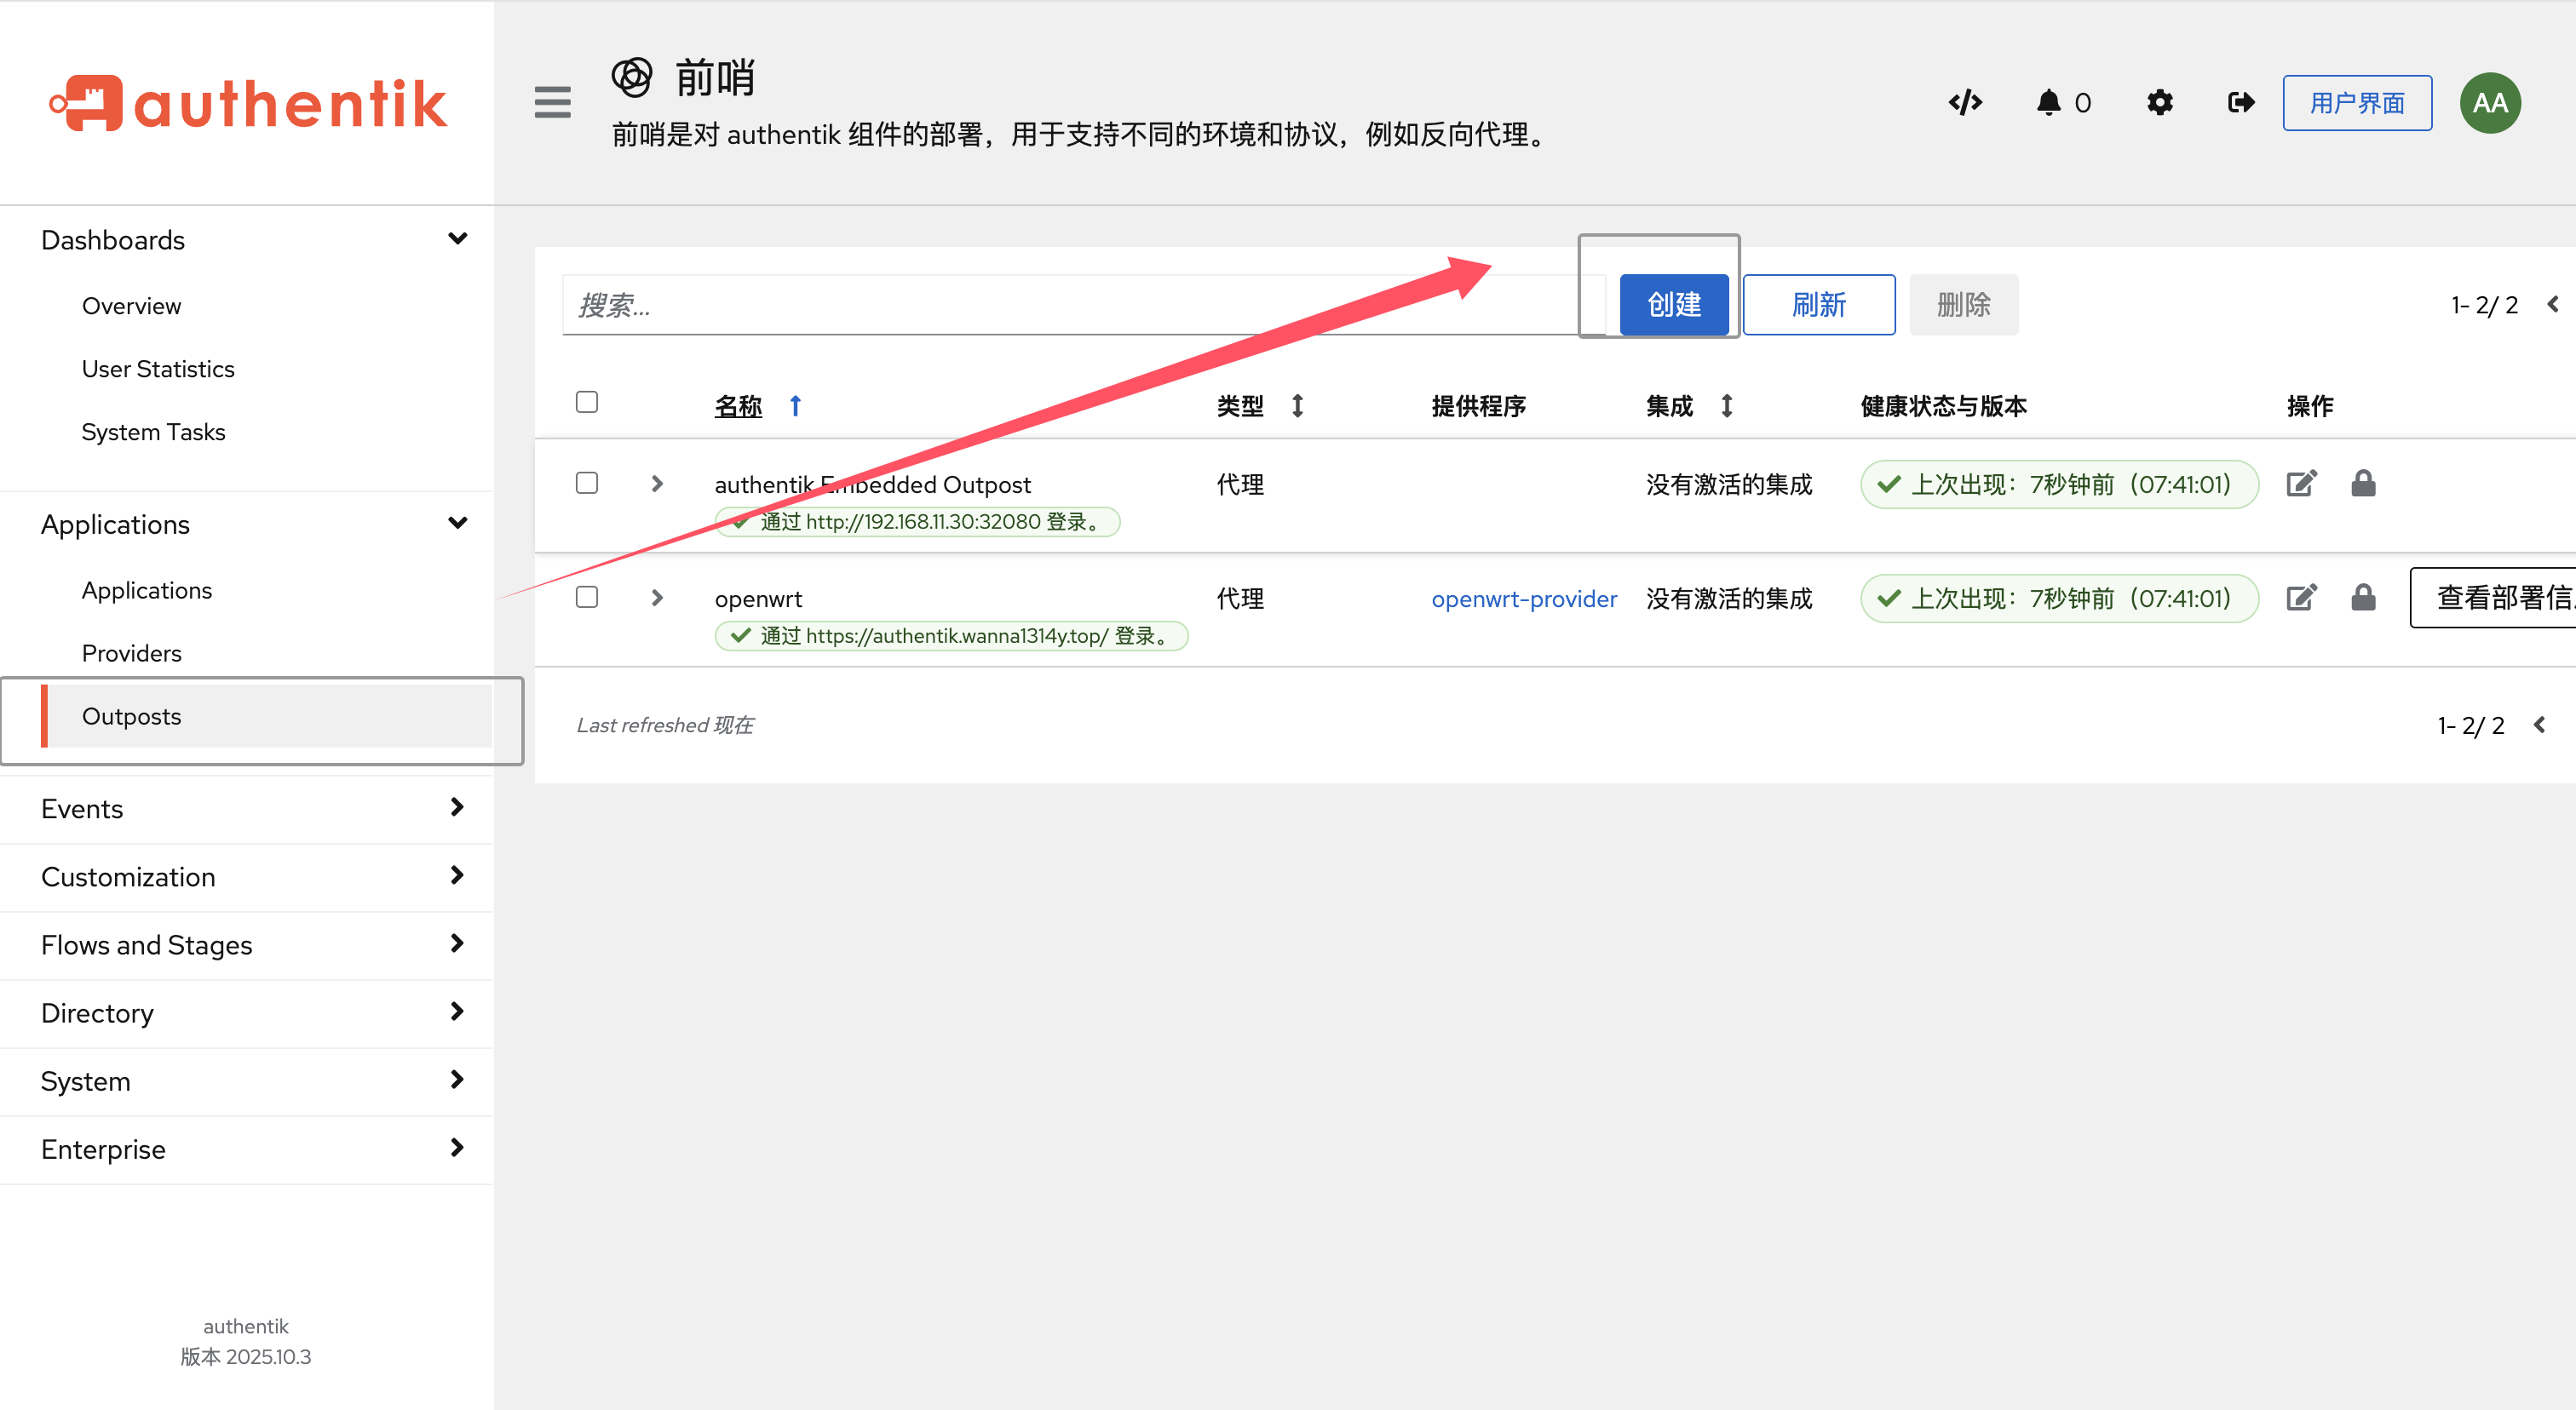This screenshot has width=2576, height=1410.
Task: Click the blue 创建 create button
Action: pyautogui.click(x=1673, y=304)
